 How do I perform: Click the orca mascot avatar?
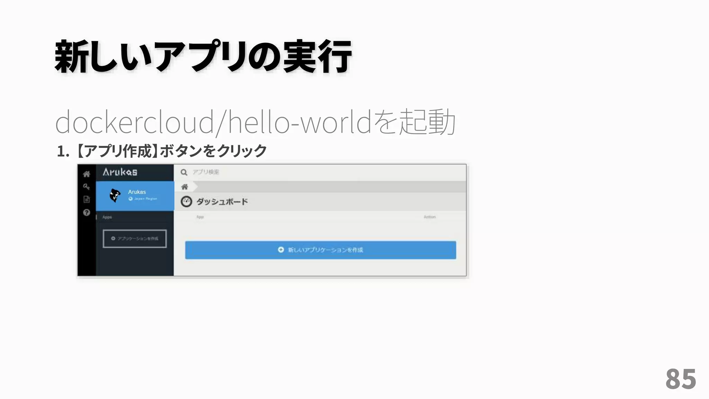point(115,195)
